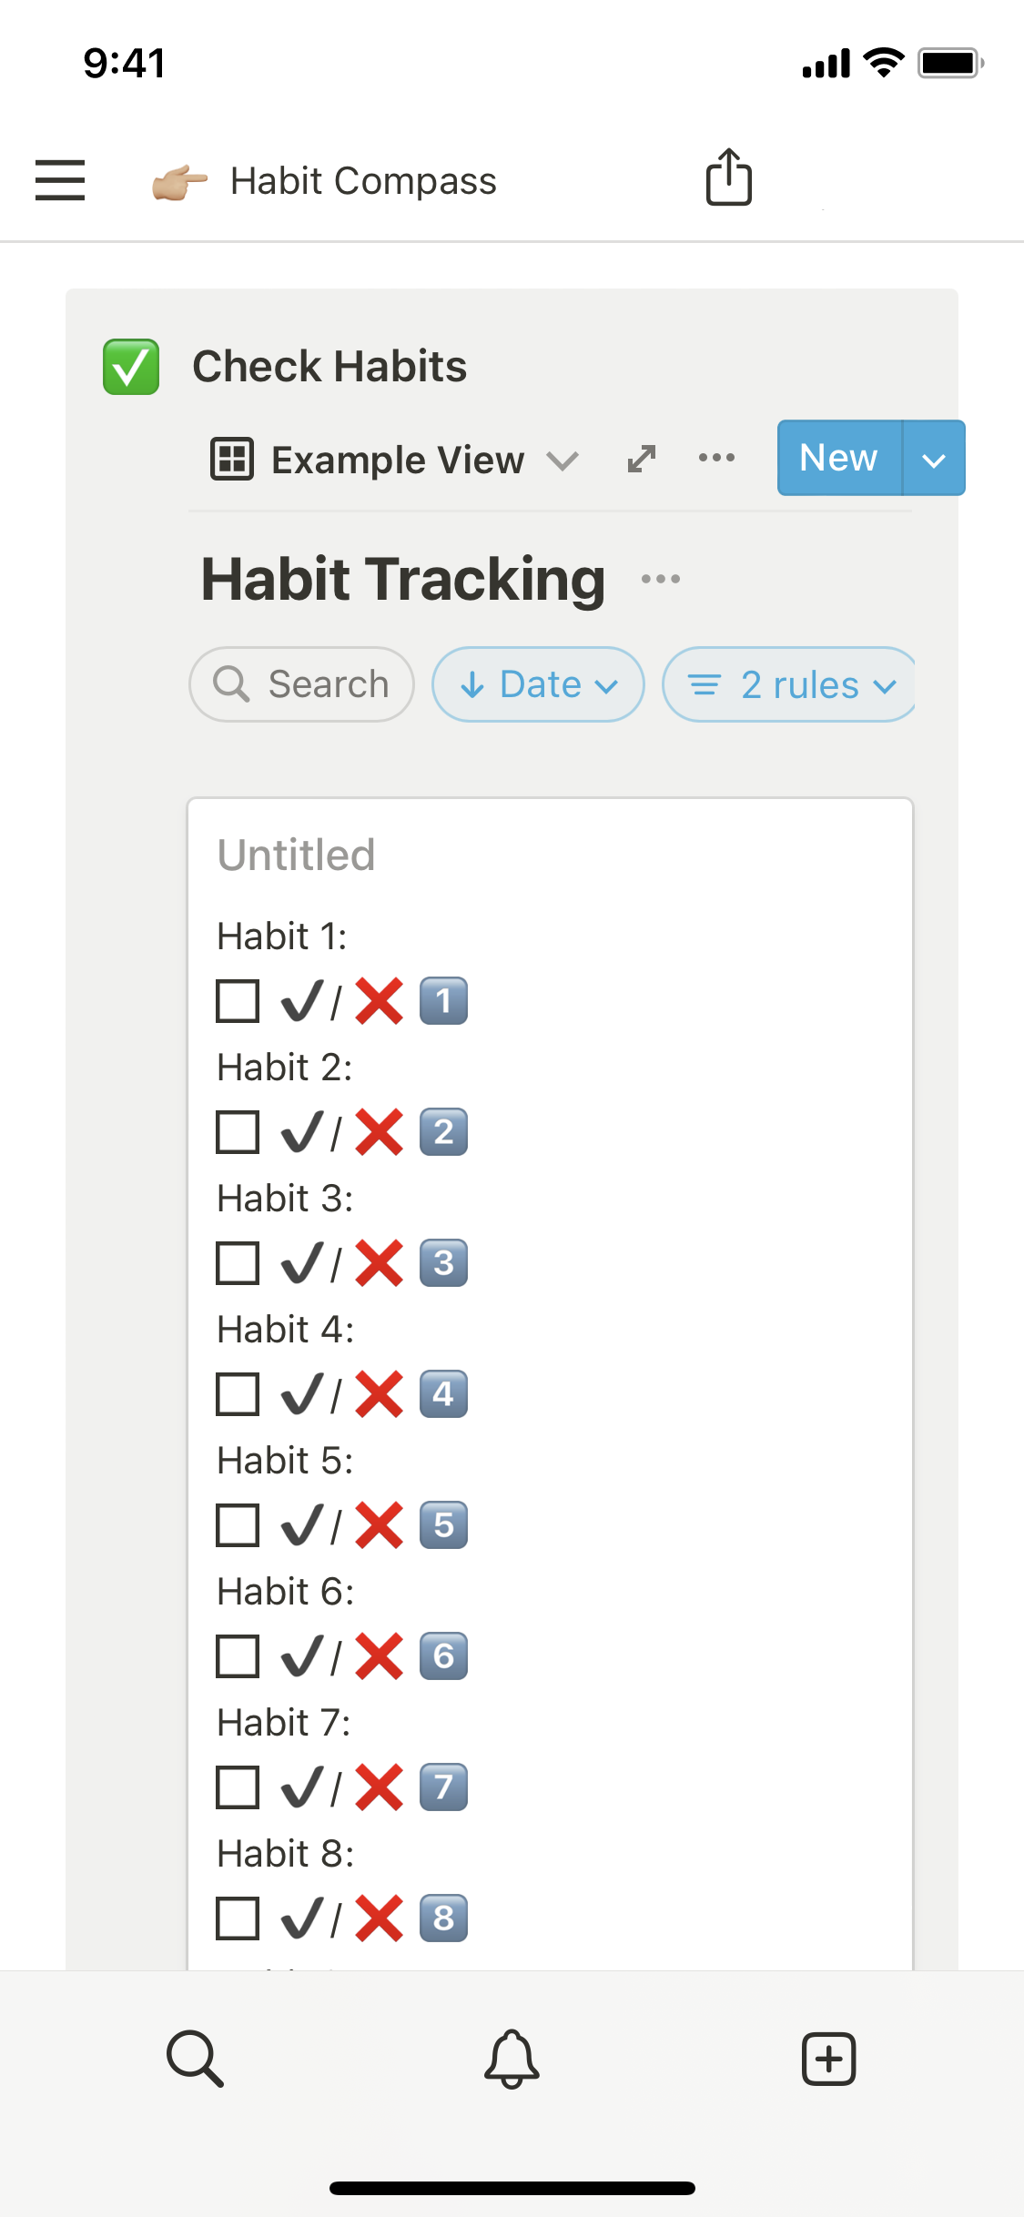Image resolution: width=1024 pixels, height=2217 pixels.
Task: Open the Date sort dropdown
Action: (538, 684)
